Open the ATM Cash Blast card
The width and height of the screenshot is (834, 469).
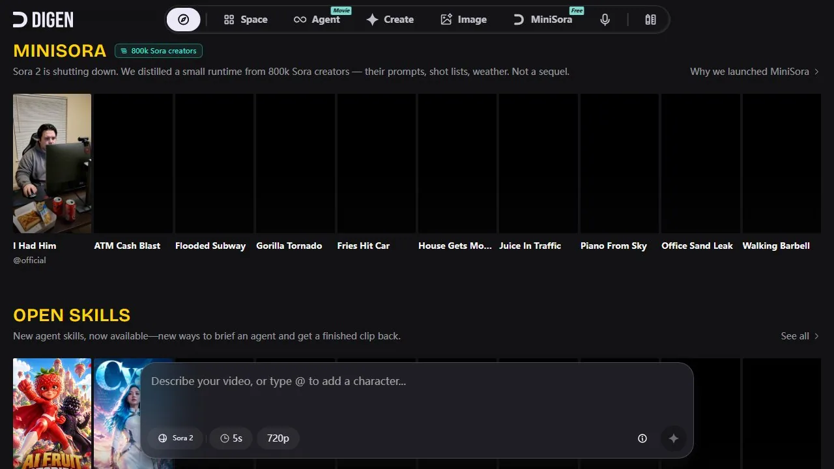pos(133,163)
